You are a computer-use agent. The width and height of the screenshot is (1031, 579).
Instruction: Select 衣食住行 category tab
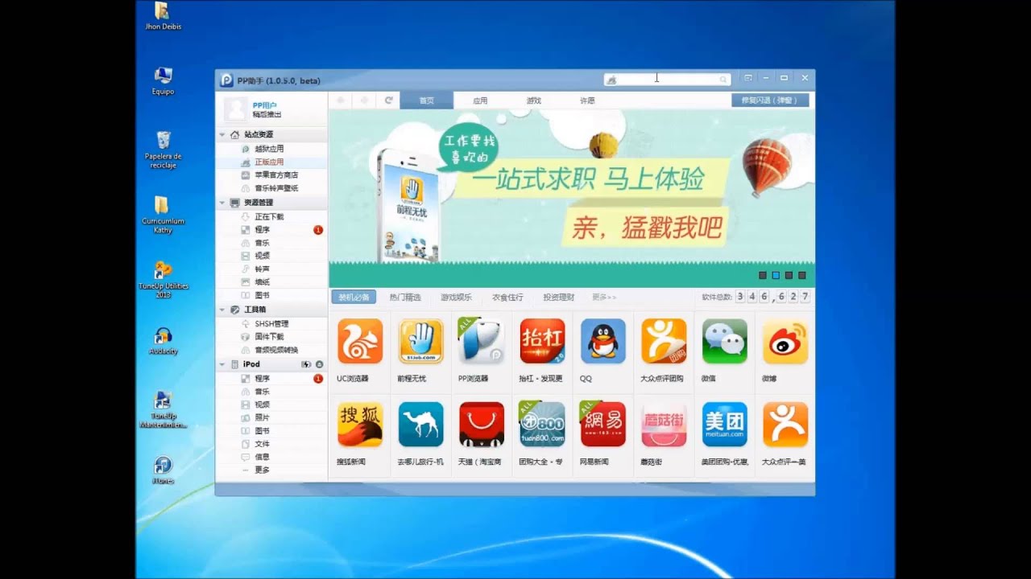point(507,298)
